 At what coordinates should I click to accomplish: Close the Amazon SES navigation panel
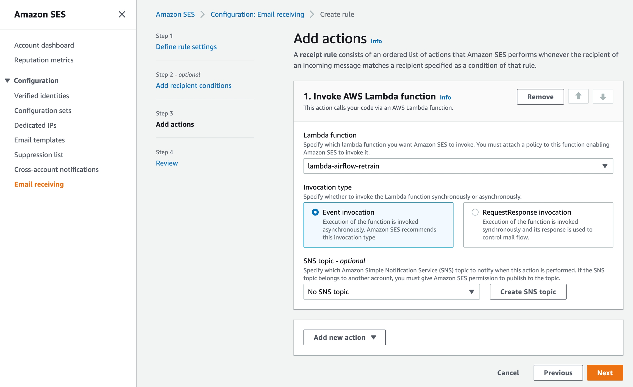[x=122, y=14]
